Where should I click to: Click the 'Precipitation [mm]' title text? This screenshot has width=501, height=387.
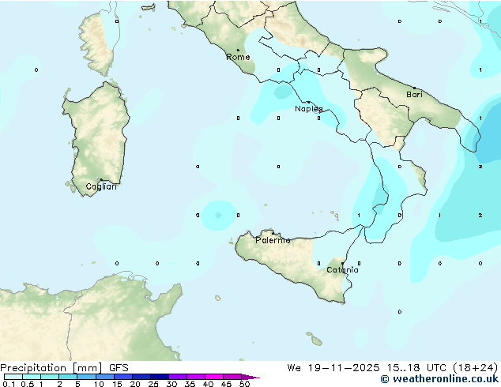(51, 368)
